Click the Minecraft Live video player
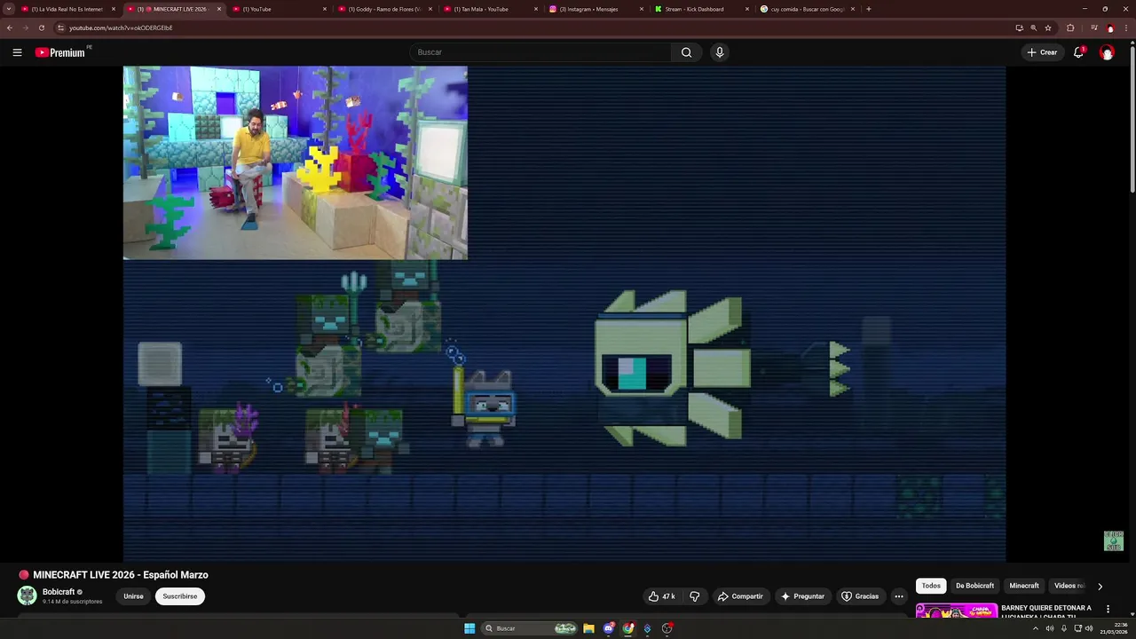Image resolution: width=1136 pixels, height=639 pixels. coord(564,313)
